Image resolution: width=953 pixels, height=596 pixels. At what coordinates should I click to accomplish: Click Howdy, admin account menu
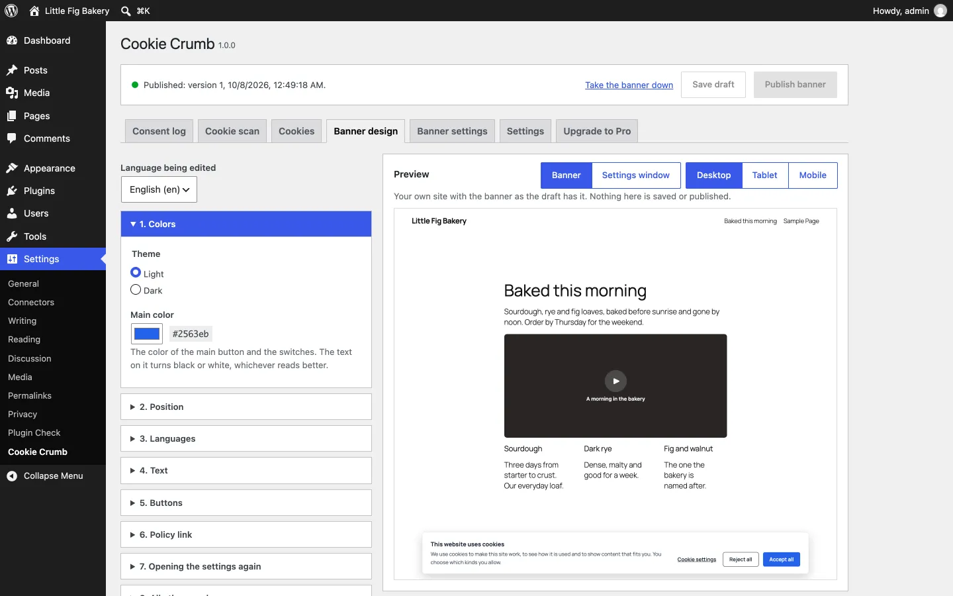[909, 11]
